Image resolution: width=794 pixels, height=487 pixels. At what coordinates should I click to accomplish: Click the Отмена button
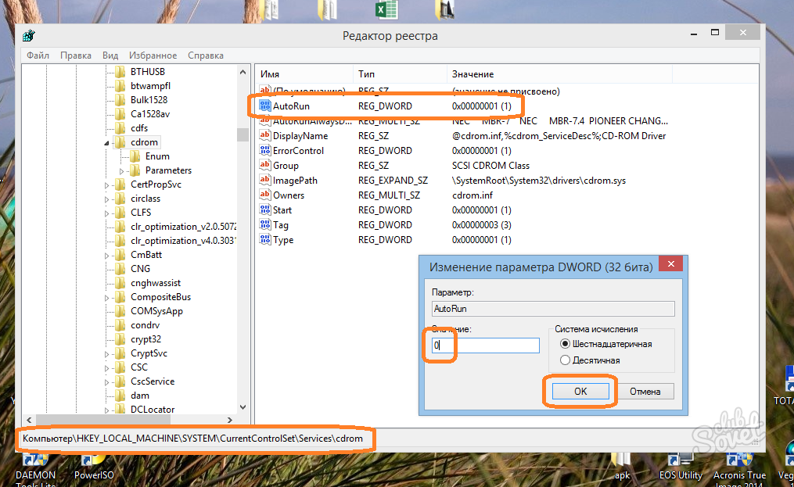[x=645, y=392]
